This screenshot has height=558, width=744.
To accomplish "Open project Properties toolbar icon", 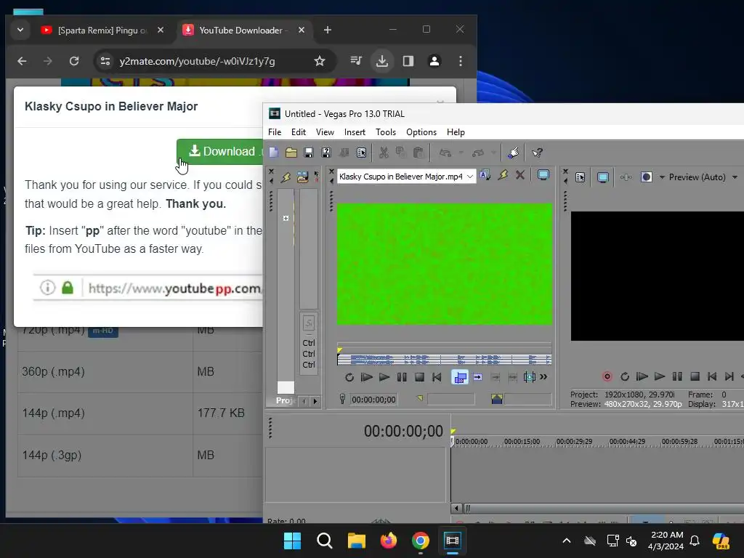I will [x=362, y=153].
